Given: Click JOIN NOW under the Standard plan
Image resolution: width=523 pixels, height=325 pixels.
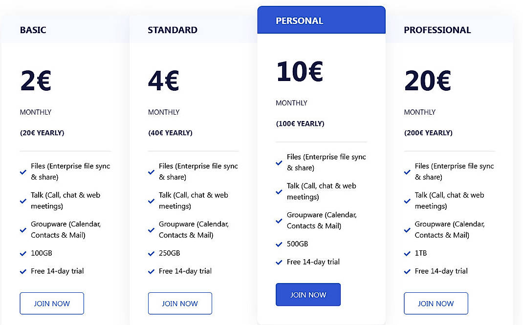Looking at the screenshot, I should click(180, 303).
